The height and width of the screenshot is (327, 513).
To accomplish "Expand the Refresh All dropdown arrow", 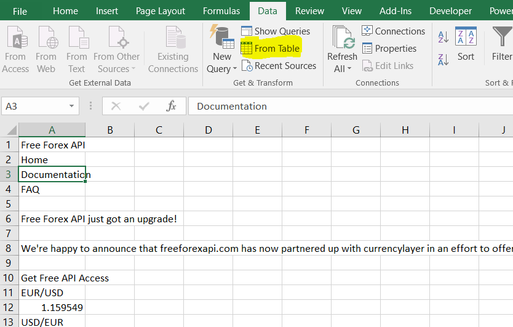I will coord(349,68).
